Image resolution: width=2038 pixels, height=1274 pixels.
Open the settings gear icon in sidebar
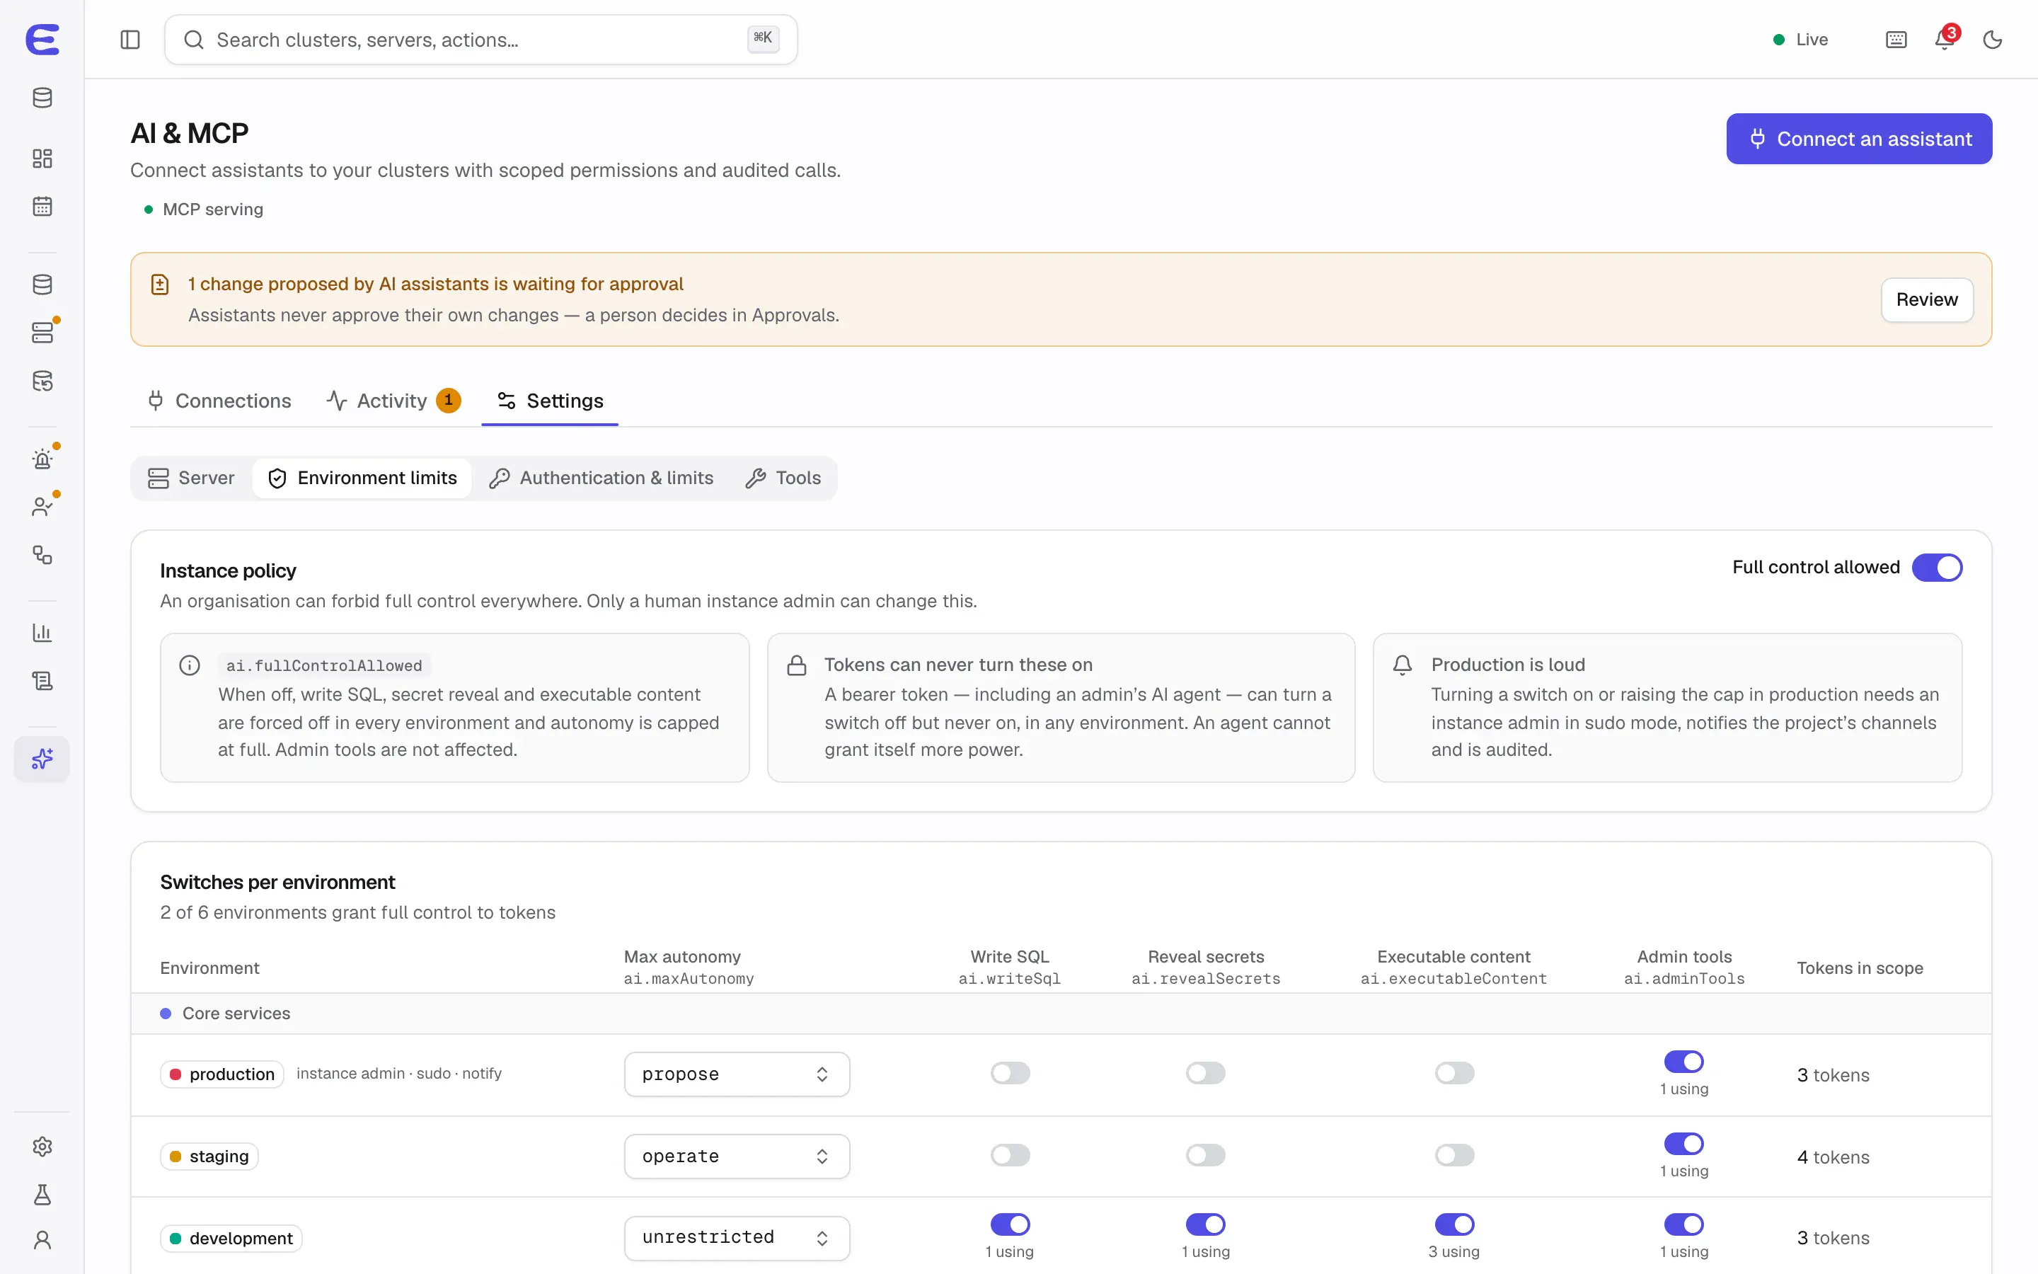click(x=42, y=1146)
